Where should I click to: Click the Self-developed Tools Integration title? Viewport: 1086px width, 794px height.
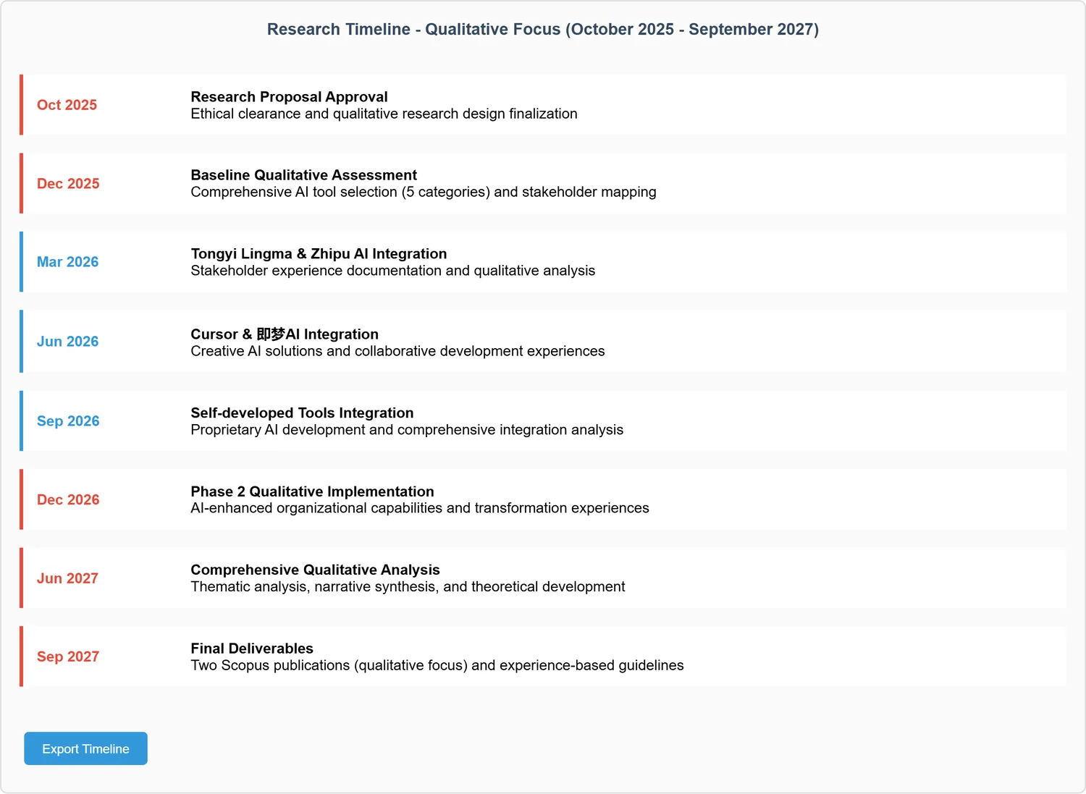302,413
